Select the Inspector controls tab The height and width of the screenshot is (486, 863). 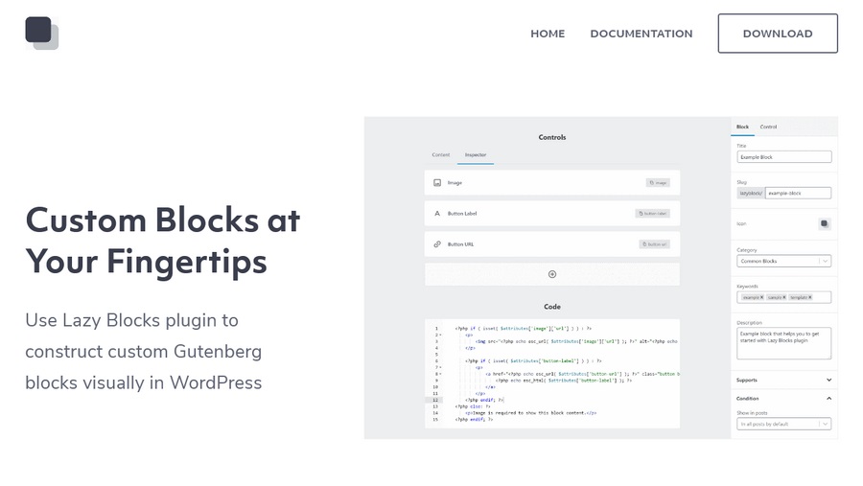476,154
